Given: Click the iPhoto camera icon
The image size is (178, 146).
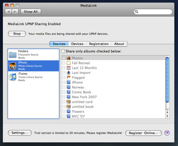Looking at the screenshot, I should pos(13,66).
